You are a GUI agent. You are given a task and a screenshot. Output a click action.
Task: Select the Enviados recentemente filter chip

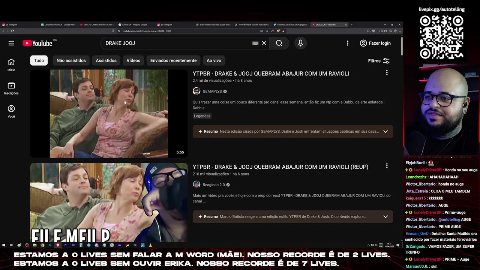tap(173, 60)
